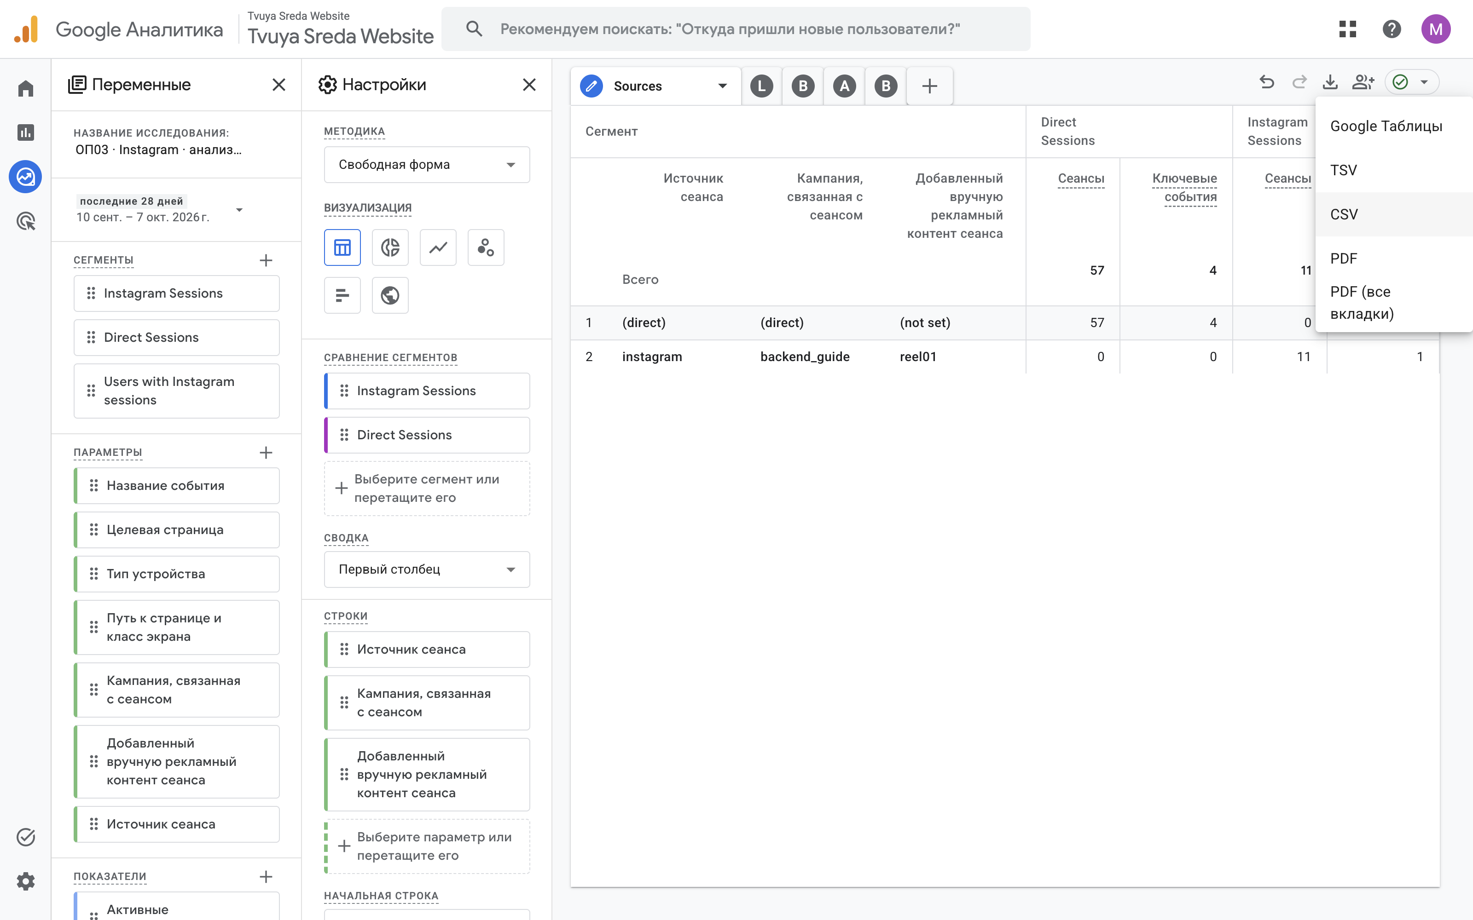
Task: Select the scatter plot visualization icon
Action: (x=486, y=247)
